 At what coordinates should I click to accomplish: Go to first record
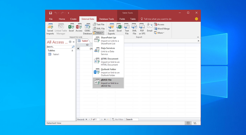click(x=86, y=120)
